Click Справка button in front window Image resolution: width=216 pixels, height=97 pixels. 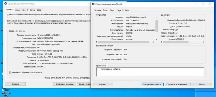[x=103, y=84]
